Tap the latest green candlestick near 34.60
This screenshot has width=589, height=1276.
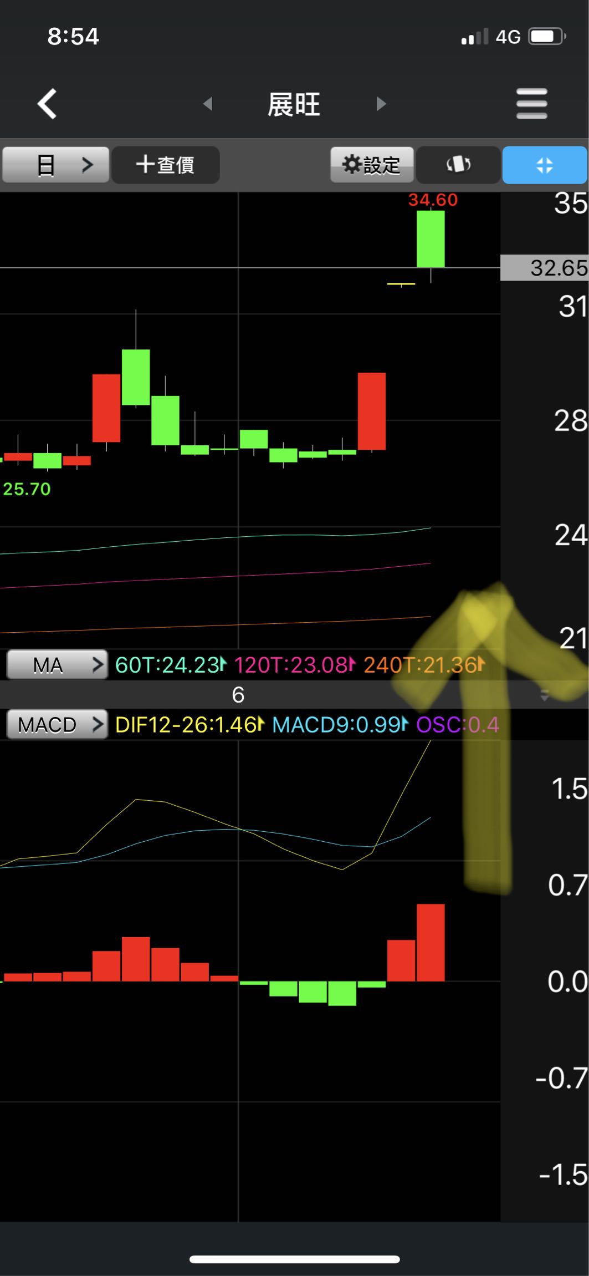431,239
